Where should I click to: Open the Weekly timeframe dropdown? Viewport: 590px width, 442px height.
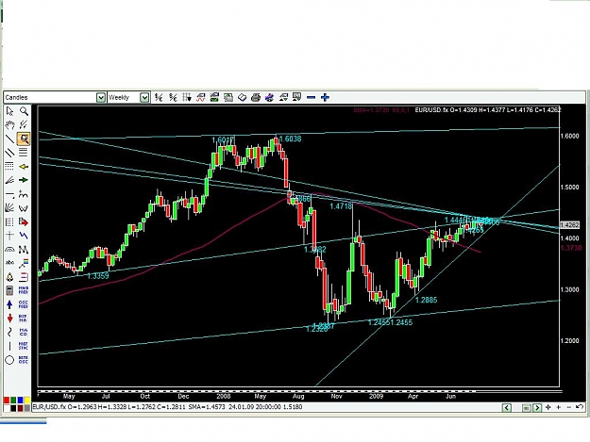144,98
